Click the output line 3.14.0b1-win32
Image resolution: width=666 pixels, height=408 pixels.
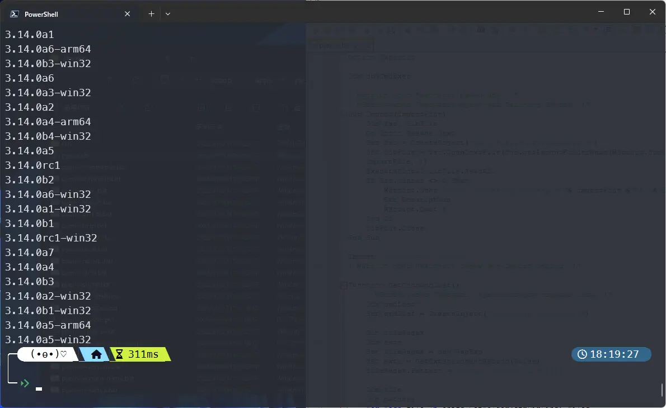(x=48, y=310)
